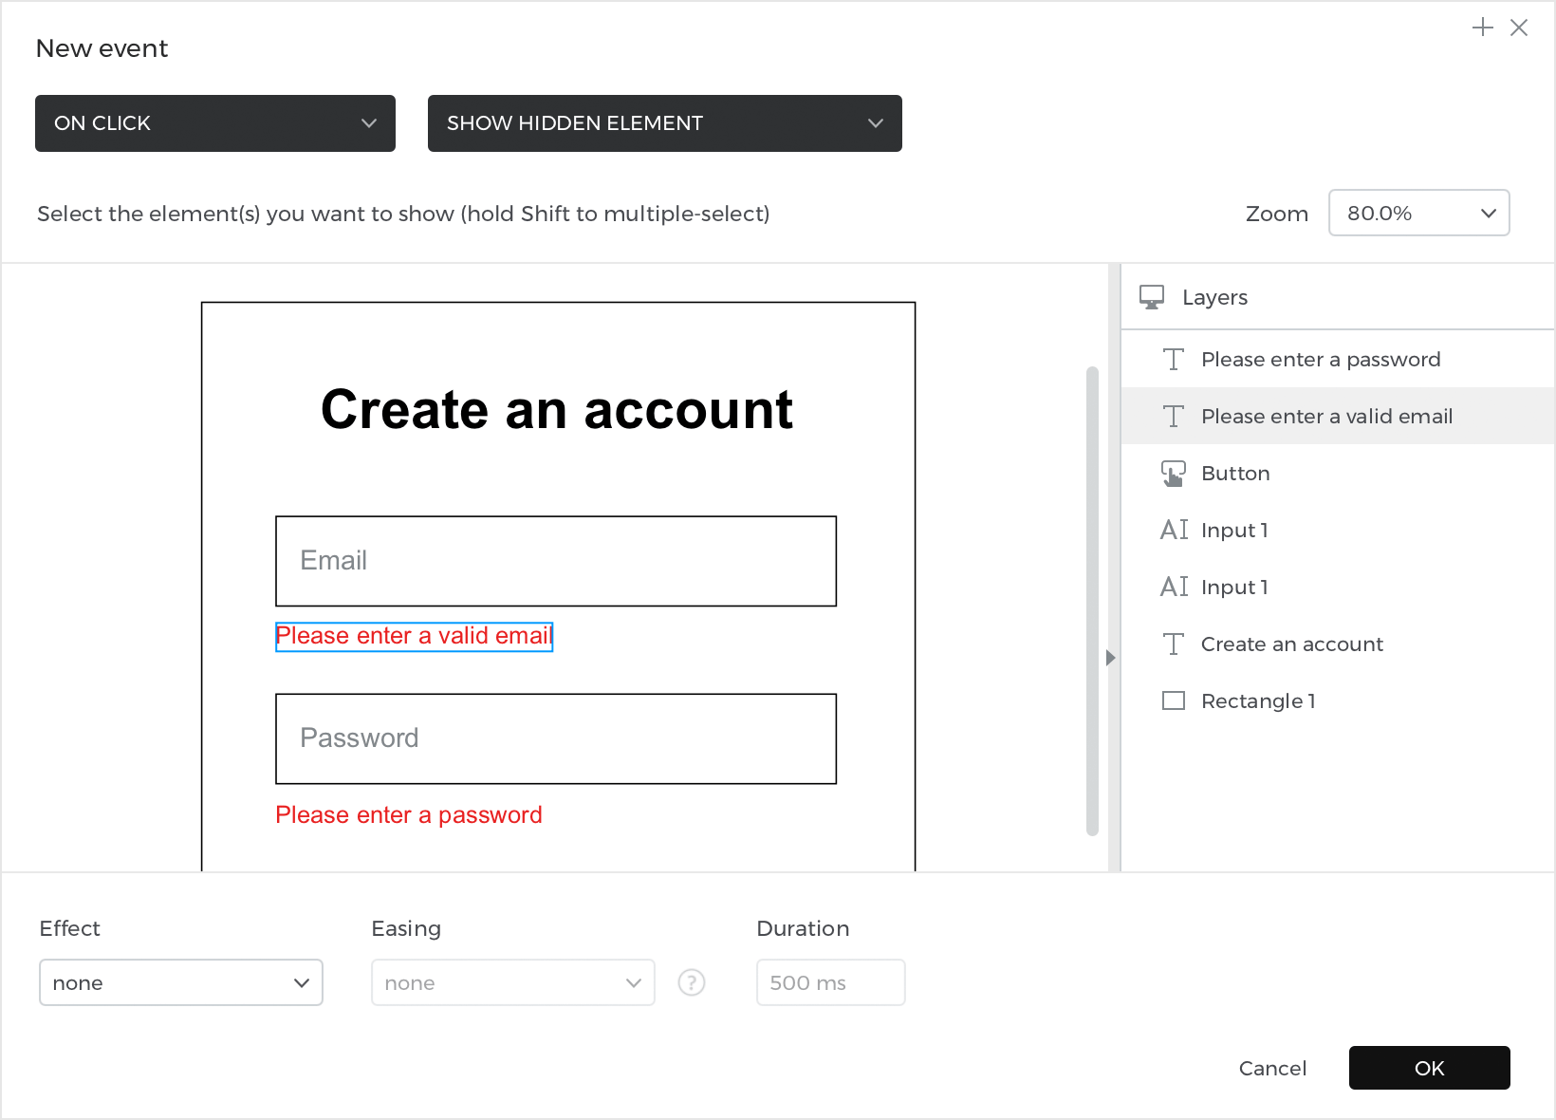Select 'Create an account' layer

point(1338,644)
